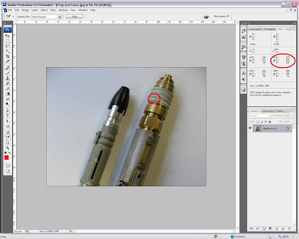Image resolution: width=299 pixels, height=239 pixels.
Task: Select the Brush tool
Action: (7, 73)
